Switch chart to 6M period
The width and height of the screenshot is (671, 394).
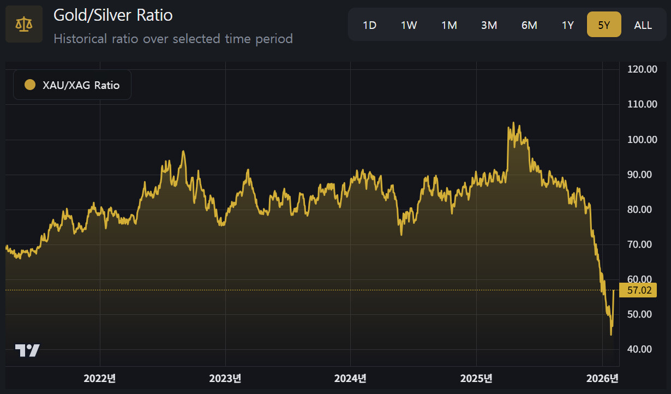coord(529,25)
